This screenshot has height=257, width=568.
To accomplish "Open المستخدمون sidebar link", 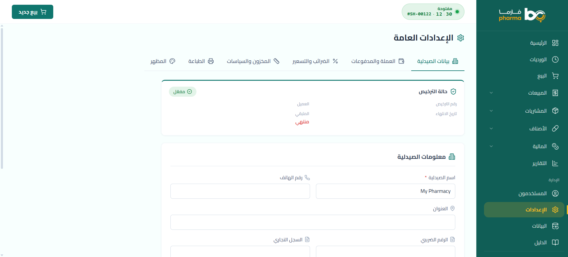I will [x=524, y=193].
